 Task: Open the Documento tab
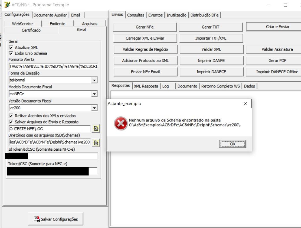[x=187, y=86]
